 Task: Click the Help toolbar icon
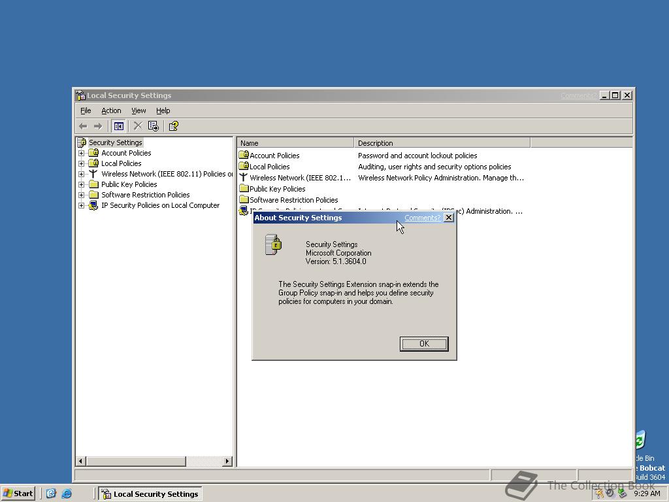click(173, 126)
